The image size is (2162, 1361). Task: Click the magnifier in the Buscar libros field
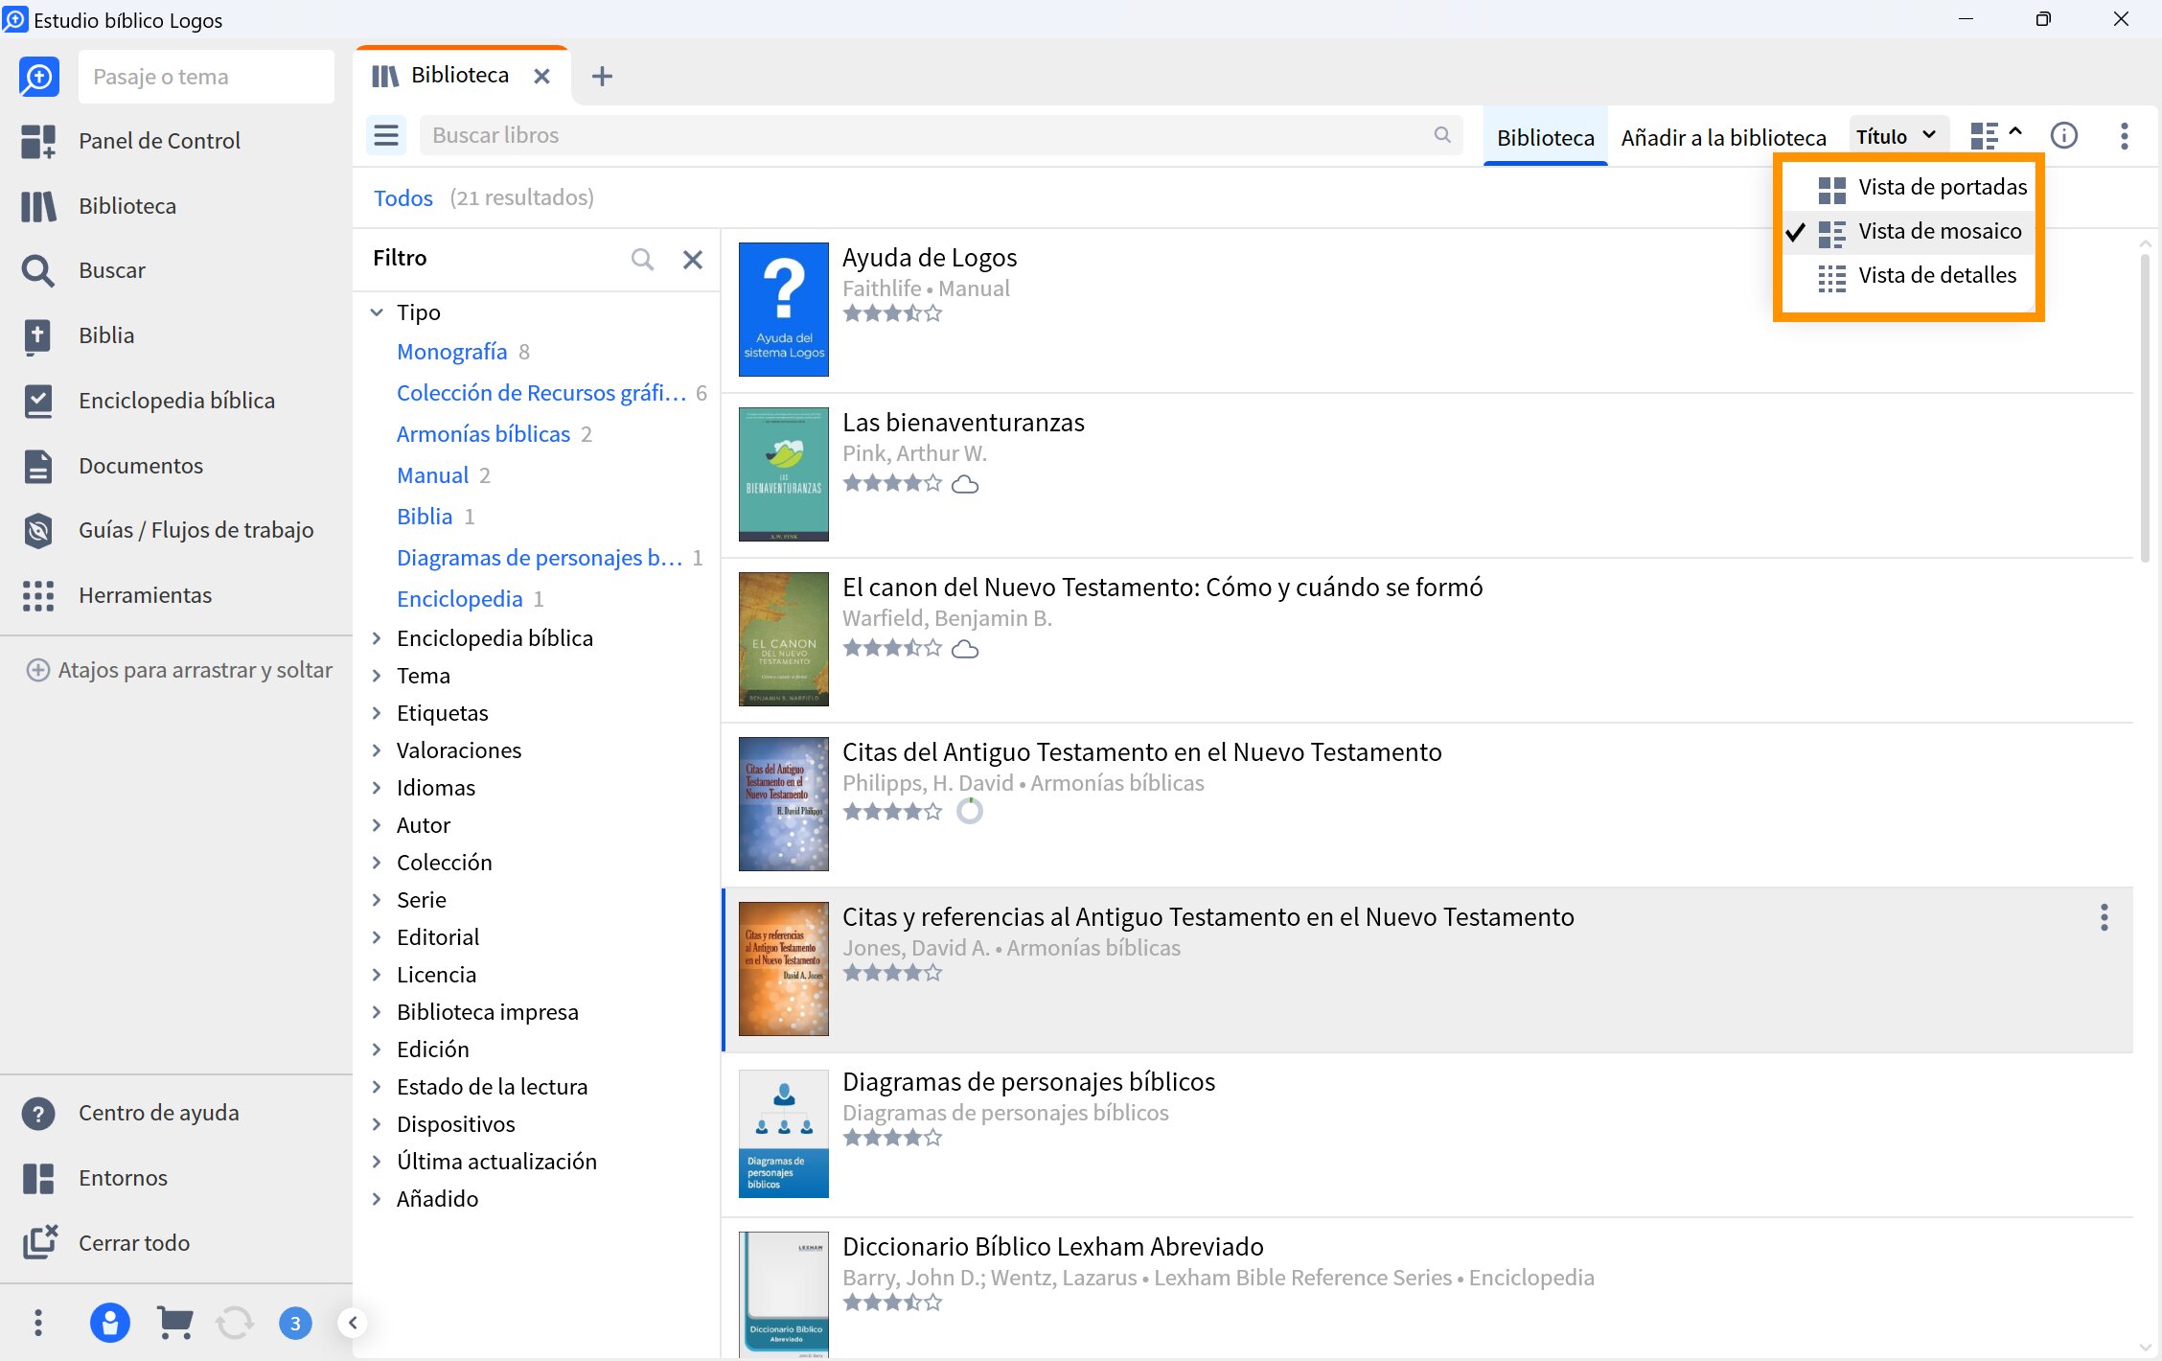1442,135
